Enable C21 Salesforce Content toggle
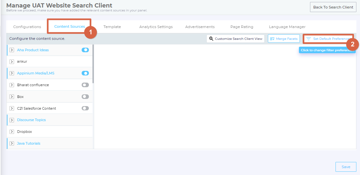Viewport: 360px width, 175px height. coord(85,108)
